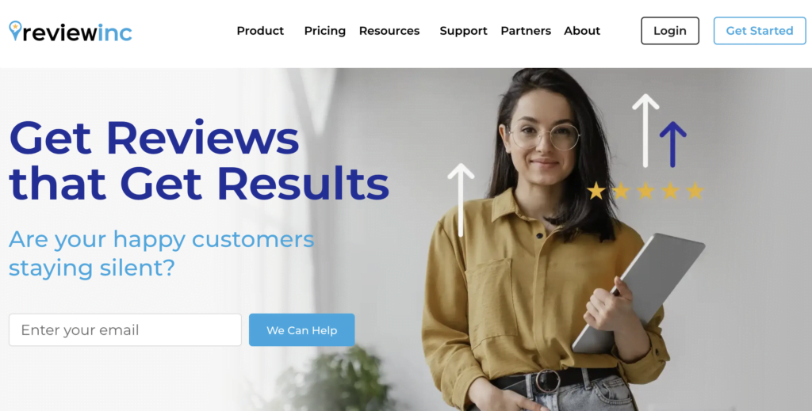Image resolution: width=812 pixels, height=411 pixels.
Task: Focus the Enter your email field
Action: (125, 330)
